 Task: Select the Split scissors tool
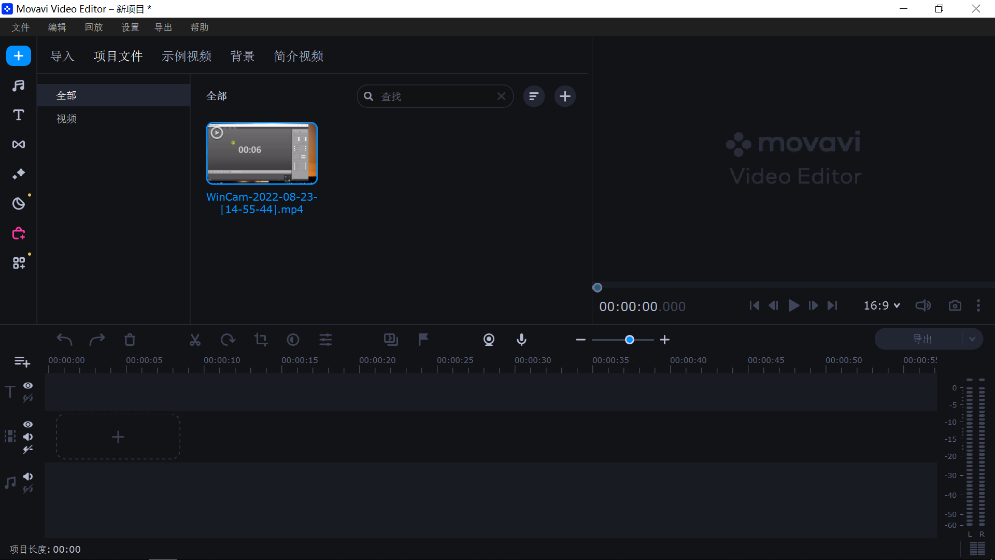[x=195, y=340]
